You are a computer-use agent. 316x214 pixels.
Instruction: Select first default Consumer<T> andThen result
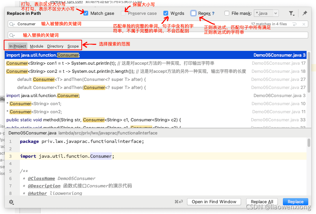tap(156, 79)
